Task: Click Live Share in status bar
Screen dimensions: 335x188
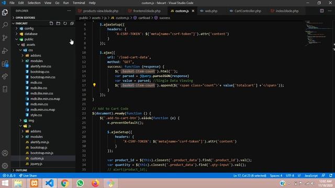Action: (x=28, y=175)
